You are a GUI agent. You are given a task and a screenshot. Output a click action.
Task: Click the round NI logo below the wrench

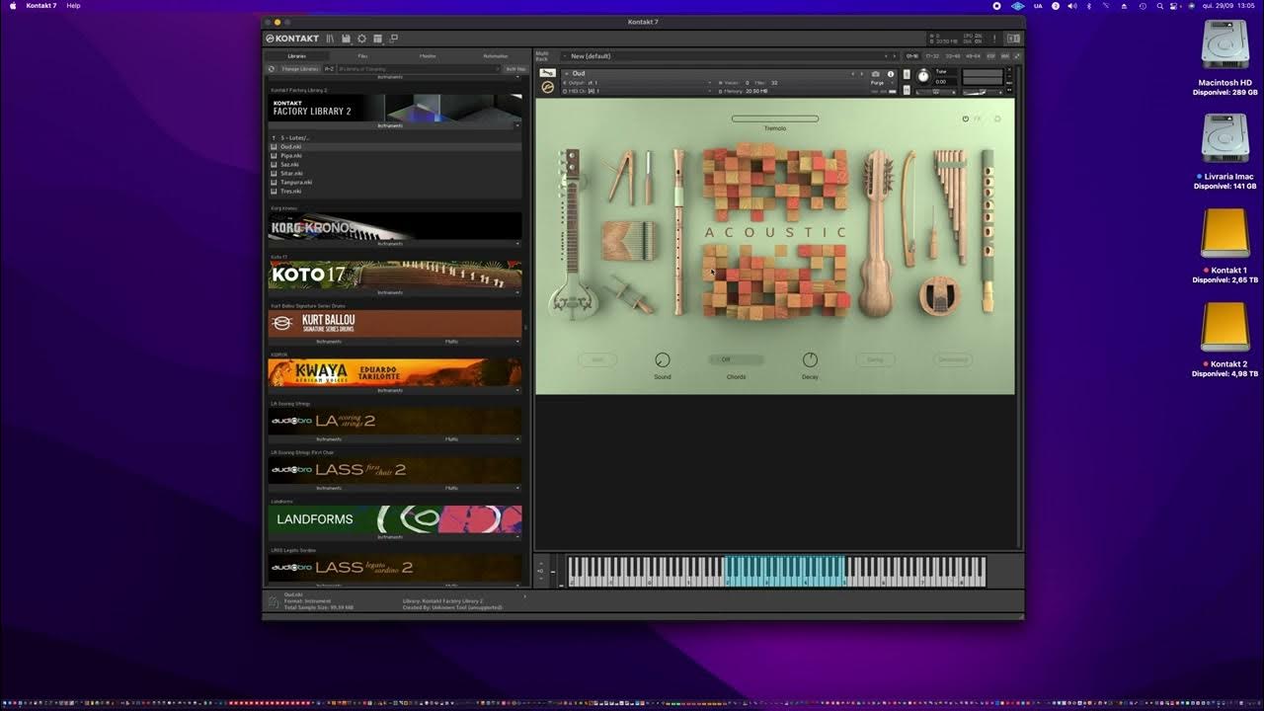pyautogui.click(x=548, y=87)
